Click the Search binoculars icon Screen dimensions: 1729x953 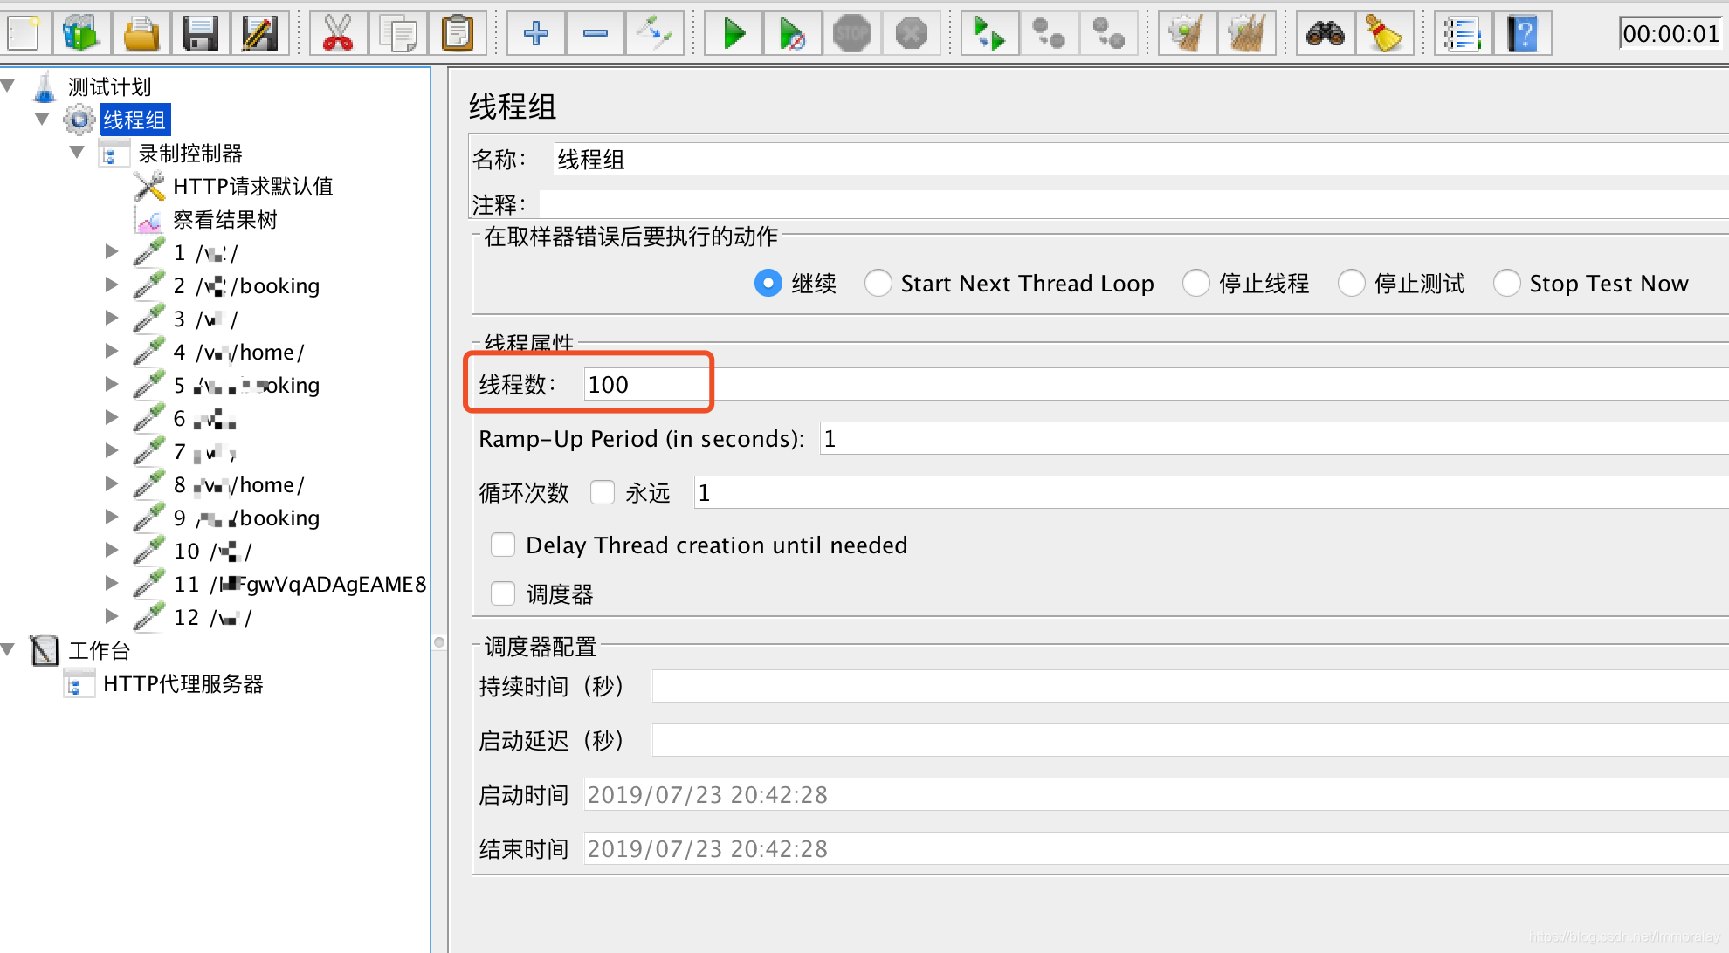(1325, 34)
